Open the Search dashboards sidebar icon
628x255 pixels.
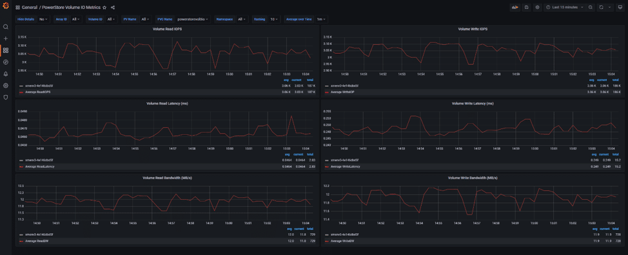6,27
